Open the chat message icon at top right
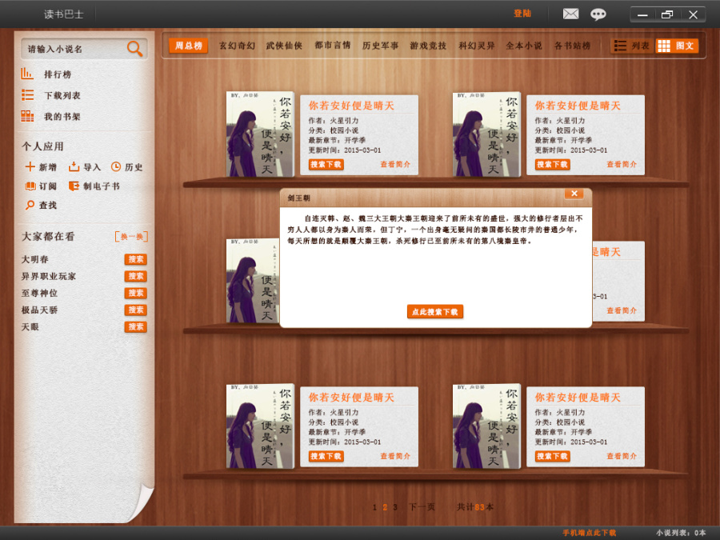Viewport: 720px width, 540px height. point(599,14)
